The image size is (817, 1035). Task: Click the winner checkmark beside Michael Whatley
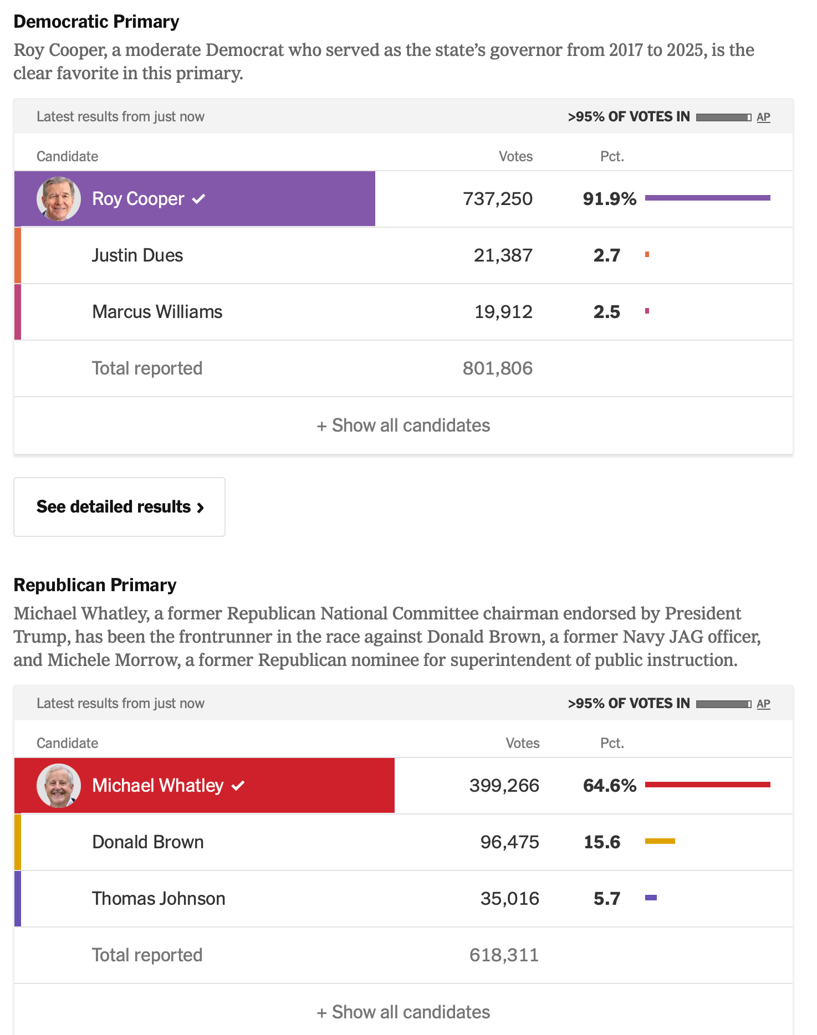pyautogui.click(x=238, y=785)
